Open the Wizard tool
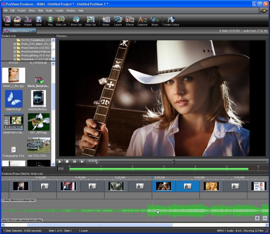 tap(28, 20)
